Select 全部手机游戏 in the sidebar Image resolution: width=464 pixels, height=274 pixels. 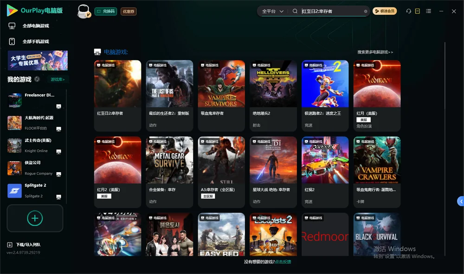coord(29,41)
